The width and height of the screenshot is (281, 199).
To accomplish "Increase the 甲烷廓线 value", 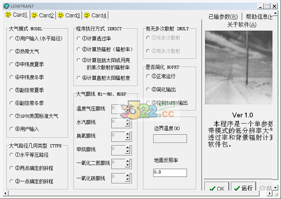I will point(127,148).
